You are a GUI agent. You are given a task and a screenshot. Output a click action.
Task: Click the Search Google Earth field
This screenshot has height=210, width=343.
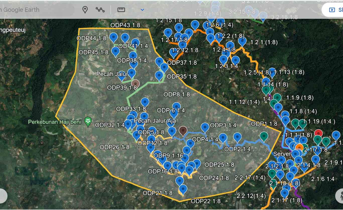click(37, 10)
